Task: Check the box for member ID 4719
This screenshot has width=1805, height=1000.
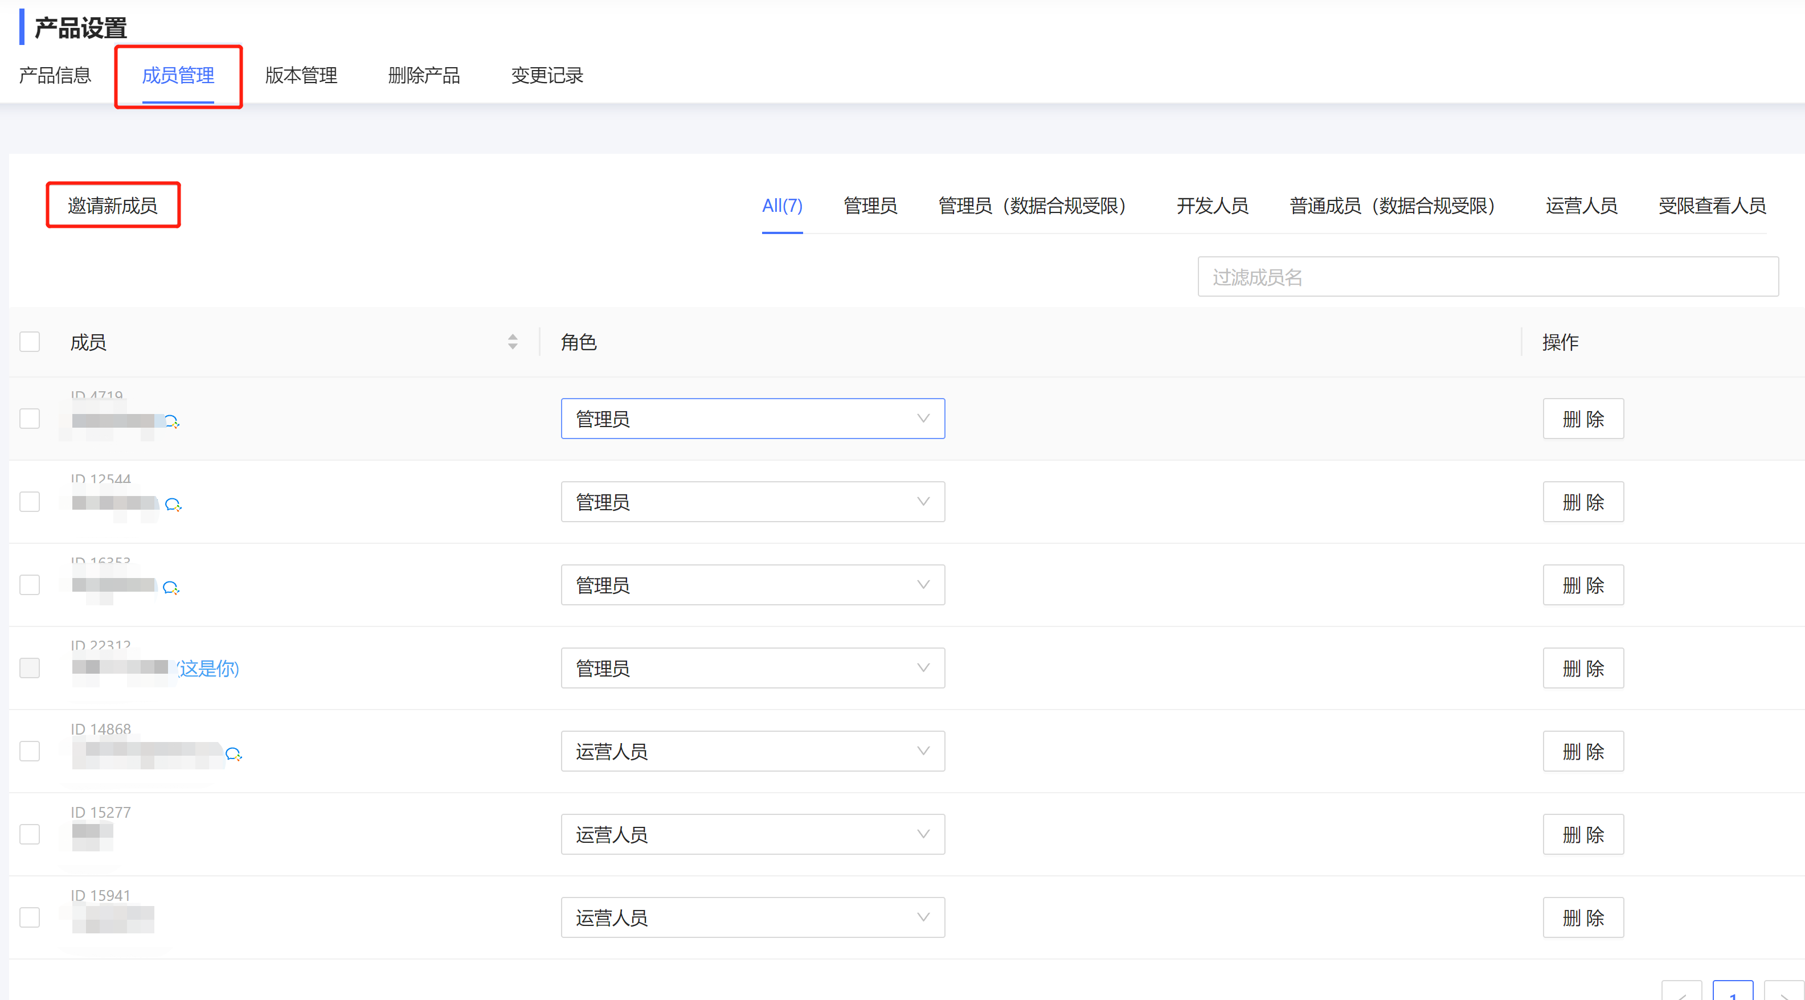Action: tap(30, 419)
